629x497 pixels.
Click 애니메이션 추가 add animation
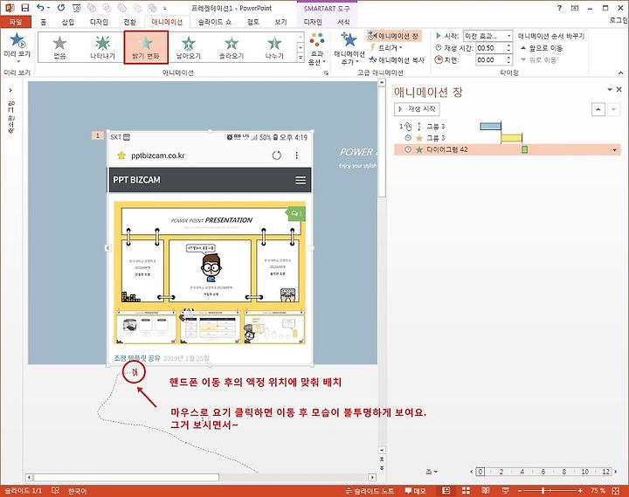(349, 49)
